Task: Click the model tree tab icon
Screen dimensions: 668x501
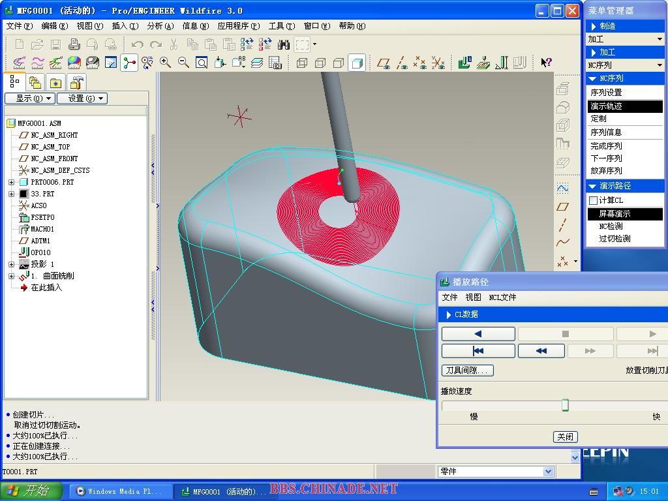Action: 14,82
